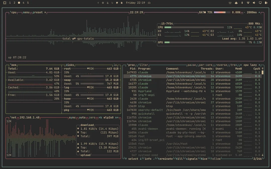The height and width of the screenshot is (169, 271).
Task: Toggle the disks view label
Action: click(x=70, y=65)
